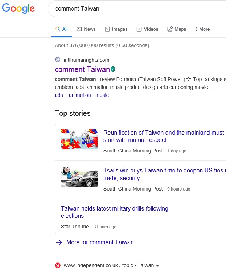Viewport: 226px width, 269px height.
Task: Switch to the Images tab
Action: pos(116,29)
